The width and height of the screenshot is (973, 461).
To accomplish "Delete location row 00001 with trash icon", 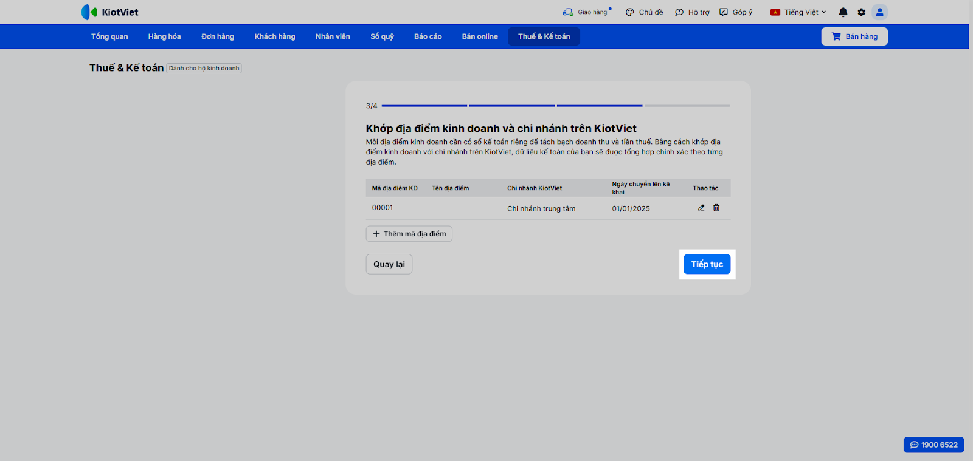I will click(x=716, y=208).
